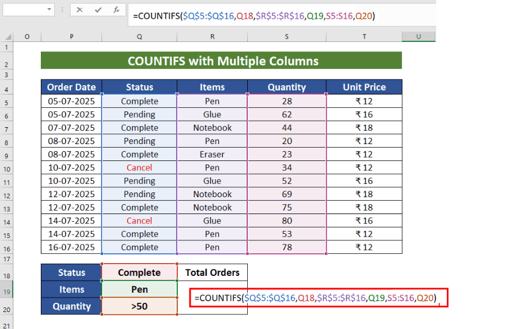
Task: Click the criteria cell 'Pen' in row 19
Action: [139, 289]
